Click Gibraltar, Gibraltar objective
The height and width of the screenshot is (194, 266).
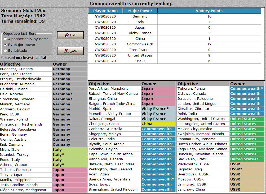(203, 109)
